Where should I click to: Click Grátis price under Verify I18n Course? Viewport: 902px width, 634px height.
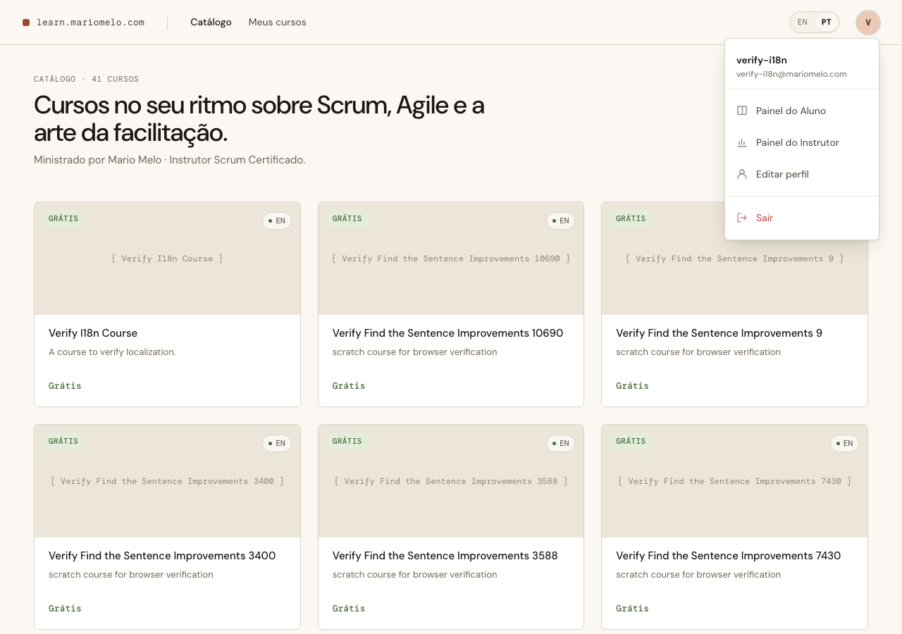(x=65, y=386)
